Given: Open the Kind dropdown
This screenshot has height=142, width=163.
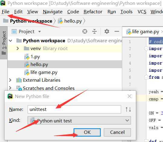Looking at the screenshot, I should point(79,120).
